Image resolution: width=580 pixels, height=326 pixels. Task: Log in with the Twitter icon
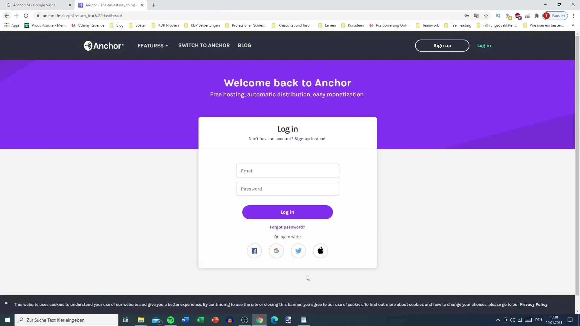298,251
